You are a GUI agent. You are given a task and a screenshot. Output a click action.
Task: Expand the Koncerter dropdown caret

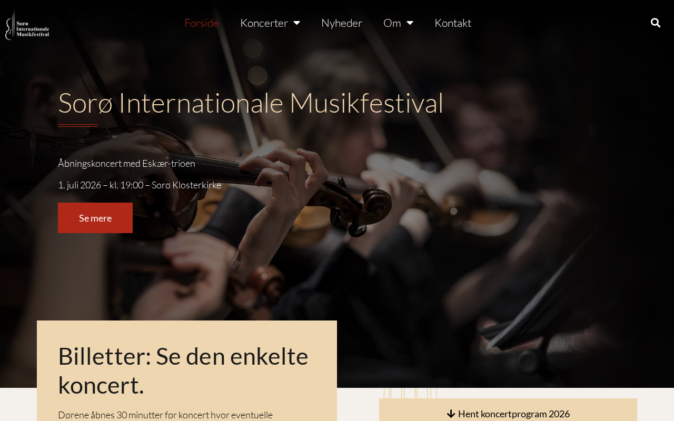click(296, 23)
